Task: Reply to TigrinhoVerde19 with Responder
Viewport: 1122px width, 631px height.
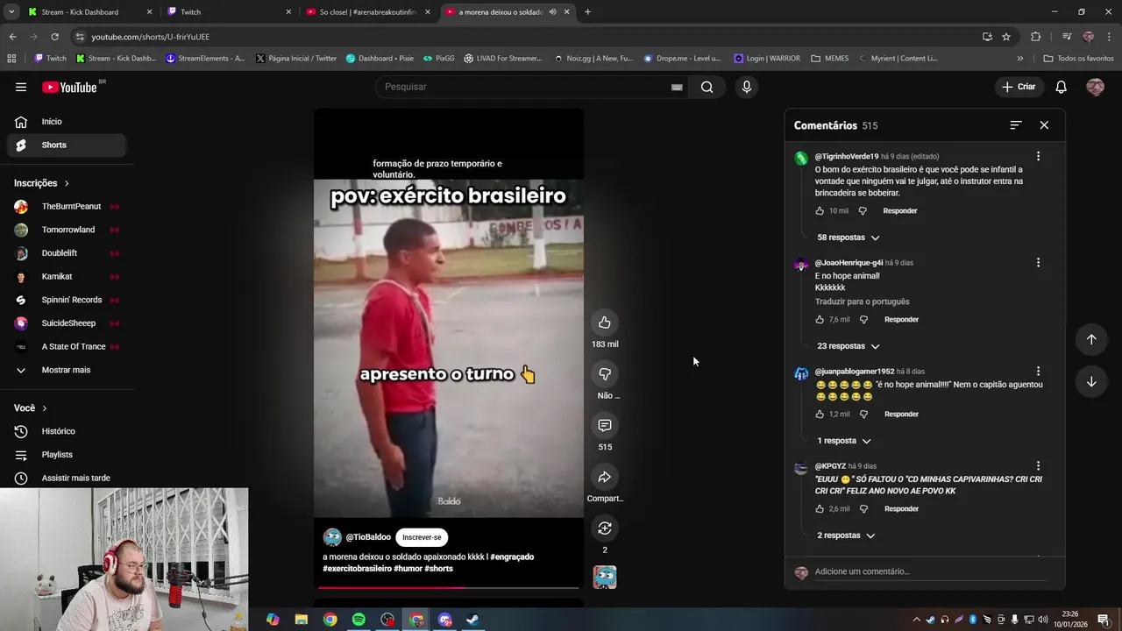Action: pyautogui.click(x=900, y=211)
